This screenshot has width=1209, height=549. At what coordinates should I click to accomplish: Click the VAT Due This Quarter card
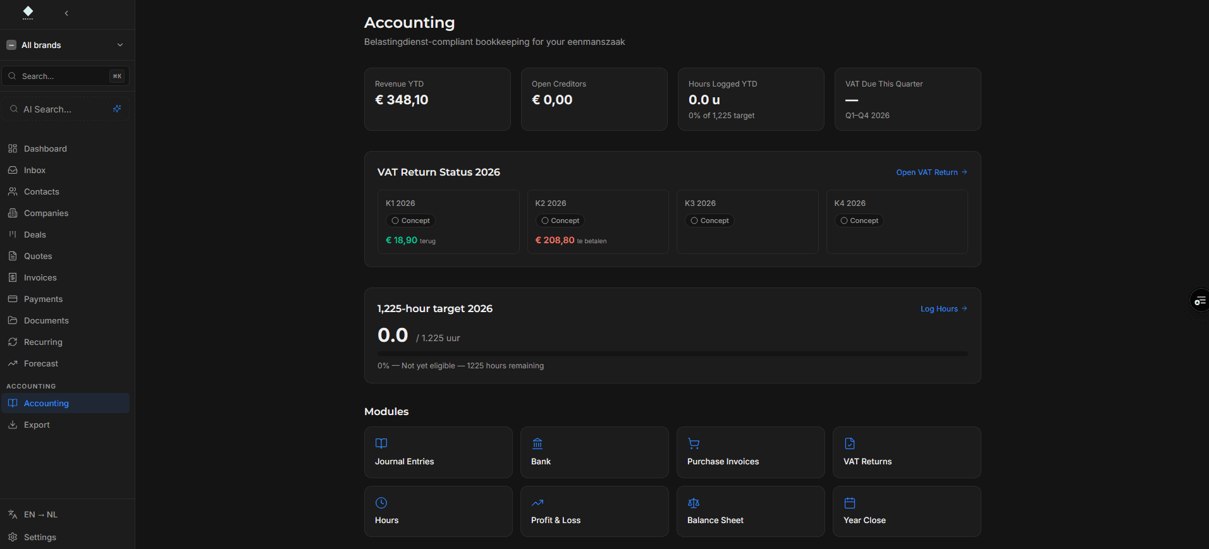pyautogui.click(x=908, y=99)
